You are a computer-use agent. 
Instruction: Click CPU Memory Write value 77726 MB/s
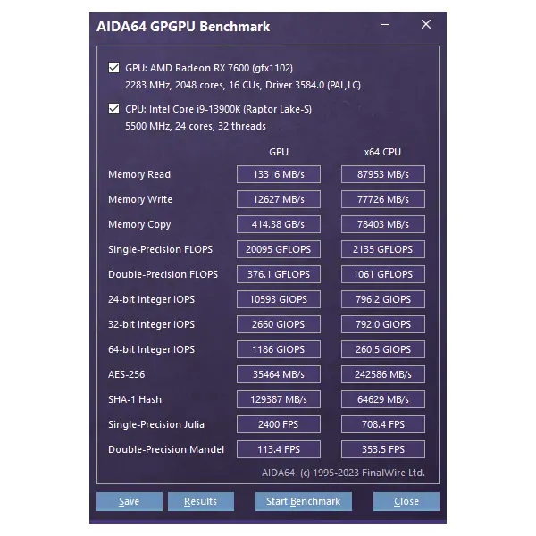click(383, 199)
